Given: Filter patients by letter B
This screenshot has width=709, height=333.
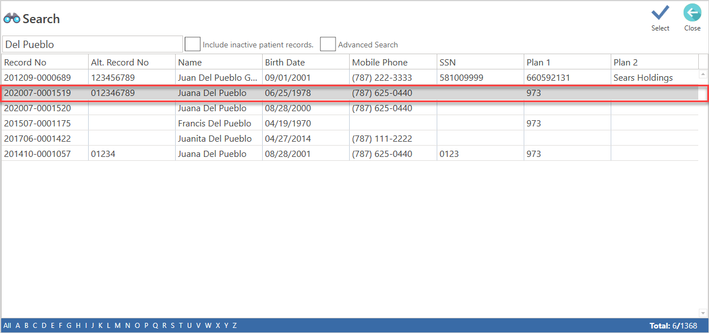Looking at the screenshot, I should pos(27,326).
